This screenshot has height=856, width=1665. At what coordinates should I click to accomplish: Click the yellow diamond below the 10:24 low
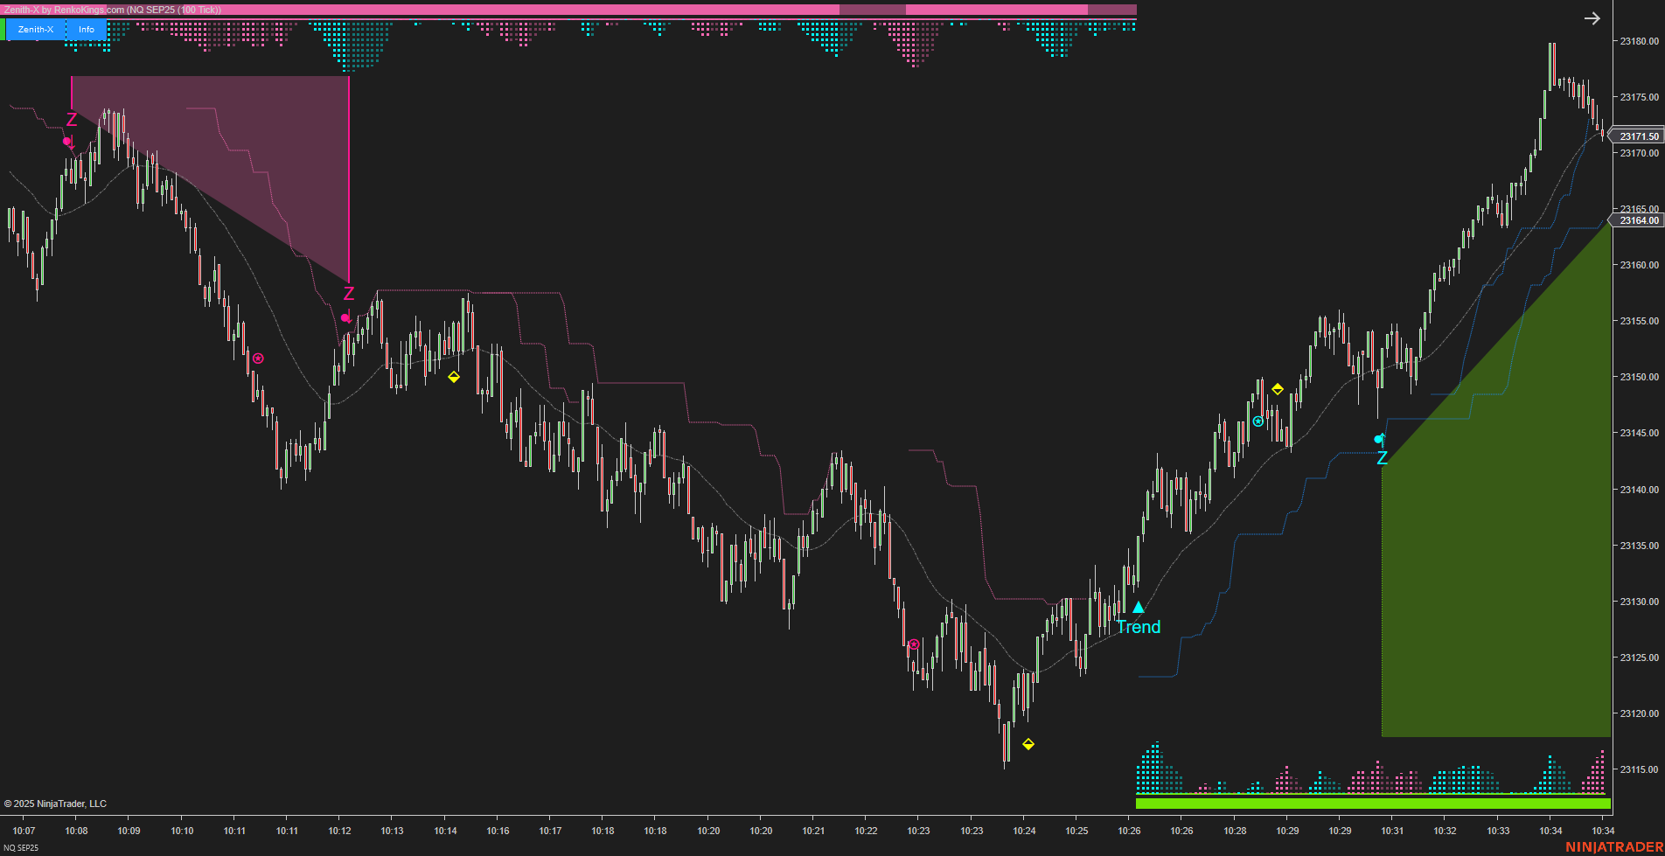tap(1029, 745)
